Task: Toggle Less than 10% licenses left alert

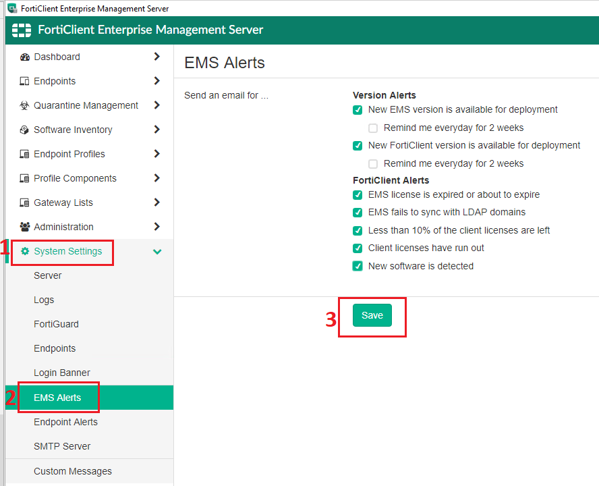Action: point(358,231)
